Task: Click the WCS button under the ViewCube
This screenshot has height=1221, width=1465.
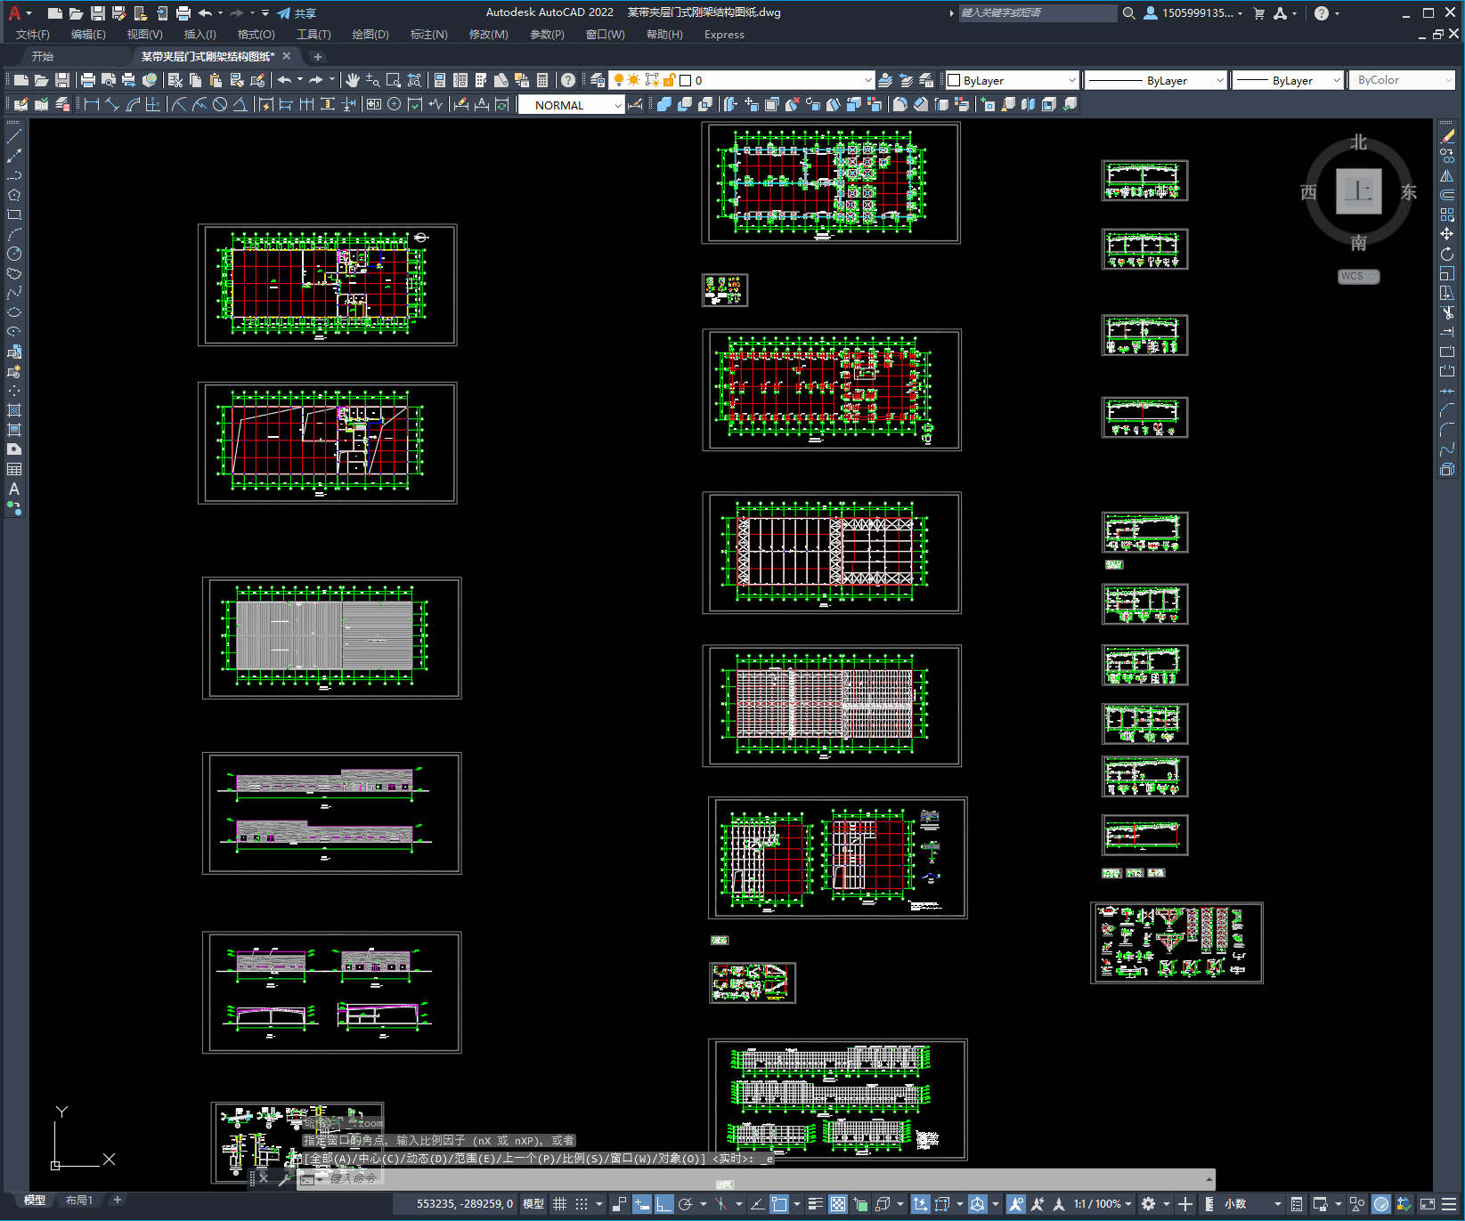Action: tap(1358, 276)
